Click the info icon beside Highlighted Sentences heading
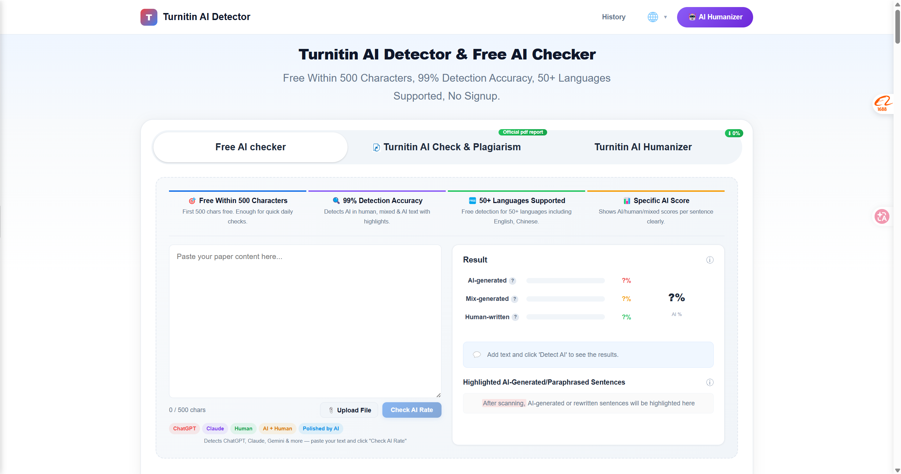Viewport: 901px width, 474px height. click(x=710, y=382)
